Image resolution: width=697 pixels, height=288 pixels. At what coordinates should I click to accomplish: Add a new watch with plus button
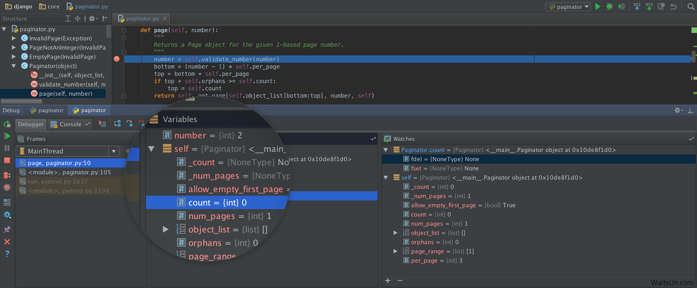pyautogui.click(x=388, y=281)
